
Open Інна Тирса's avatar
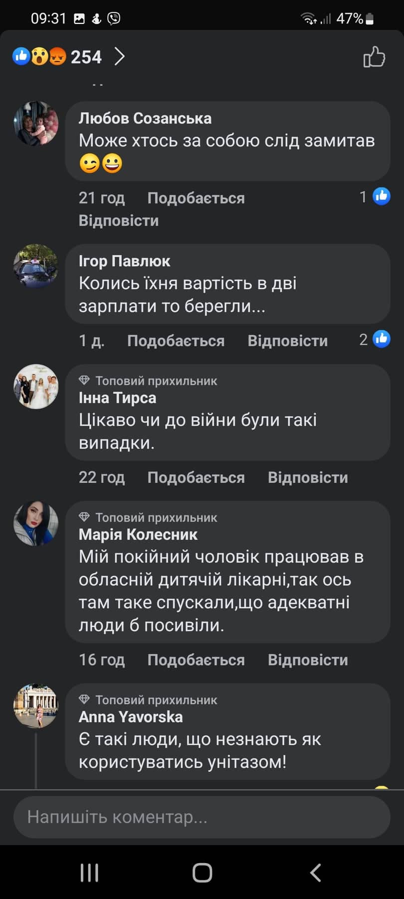click(x=36, y=387)
